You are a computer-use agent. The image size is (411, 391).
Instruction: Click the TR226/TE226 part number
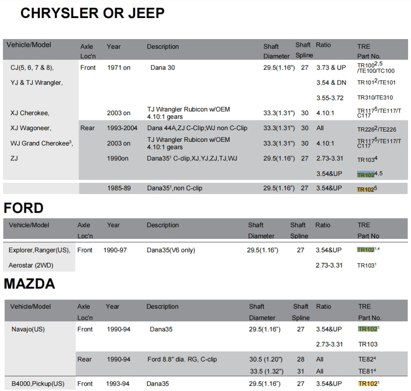coord(376,129)
